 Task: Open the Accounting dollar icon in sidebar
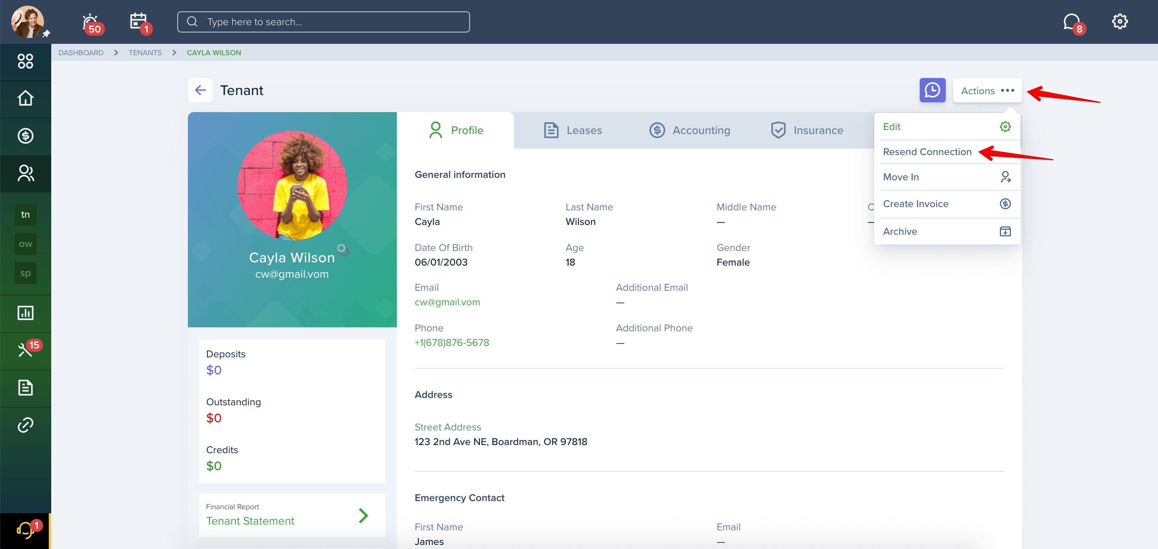(x=25, y=136)
